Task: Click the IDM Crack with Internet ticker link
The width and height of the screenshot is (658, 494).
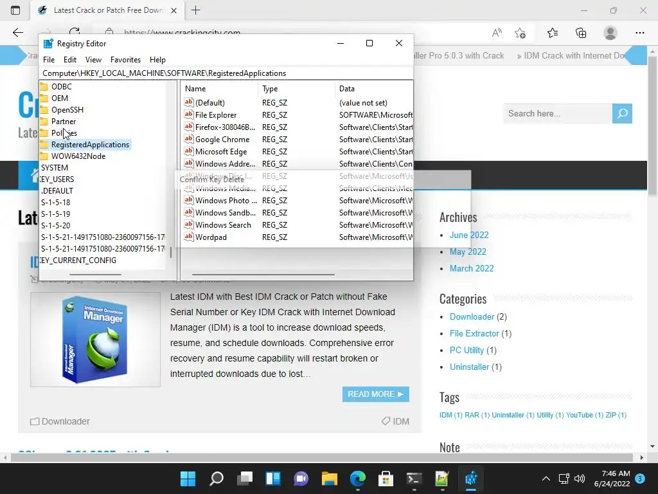Action: 573,55
